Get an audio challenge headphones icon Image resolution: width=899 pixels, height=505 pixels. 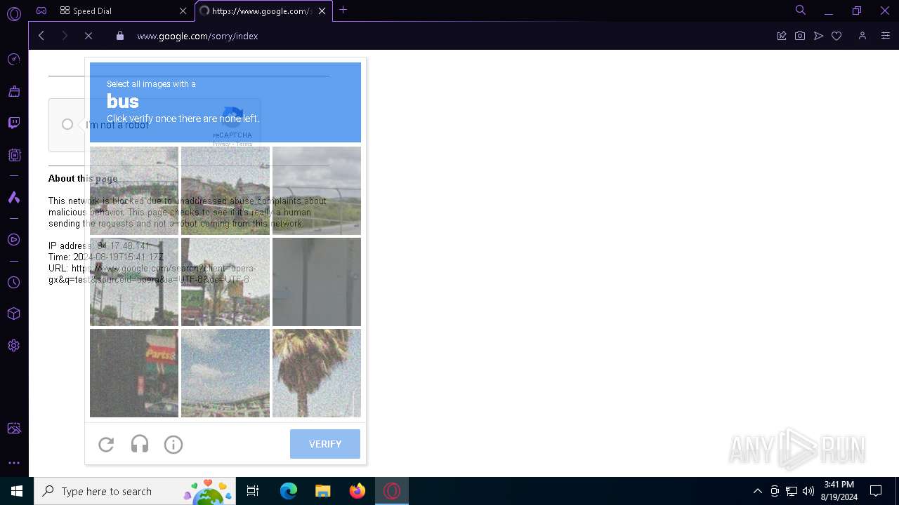(140, 444)
